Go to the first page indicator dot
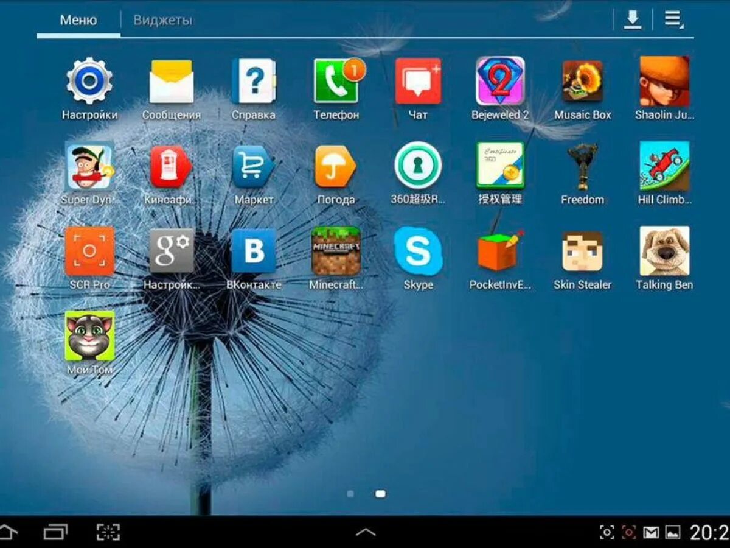Screen dimensions: 730x548 350,494
